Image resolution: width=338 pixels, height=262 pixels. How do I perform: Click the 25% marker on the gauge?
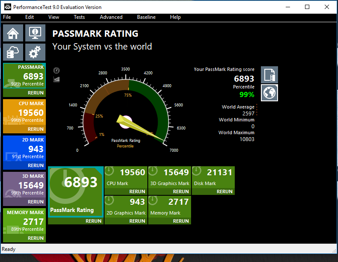pos(99,116)
